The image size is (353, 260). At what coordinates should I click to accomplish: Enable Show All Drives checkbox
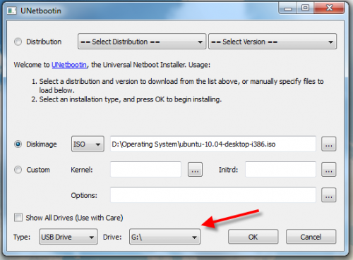coord(18,218)
